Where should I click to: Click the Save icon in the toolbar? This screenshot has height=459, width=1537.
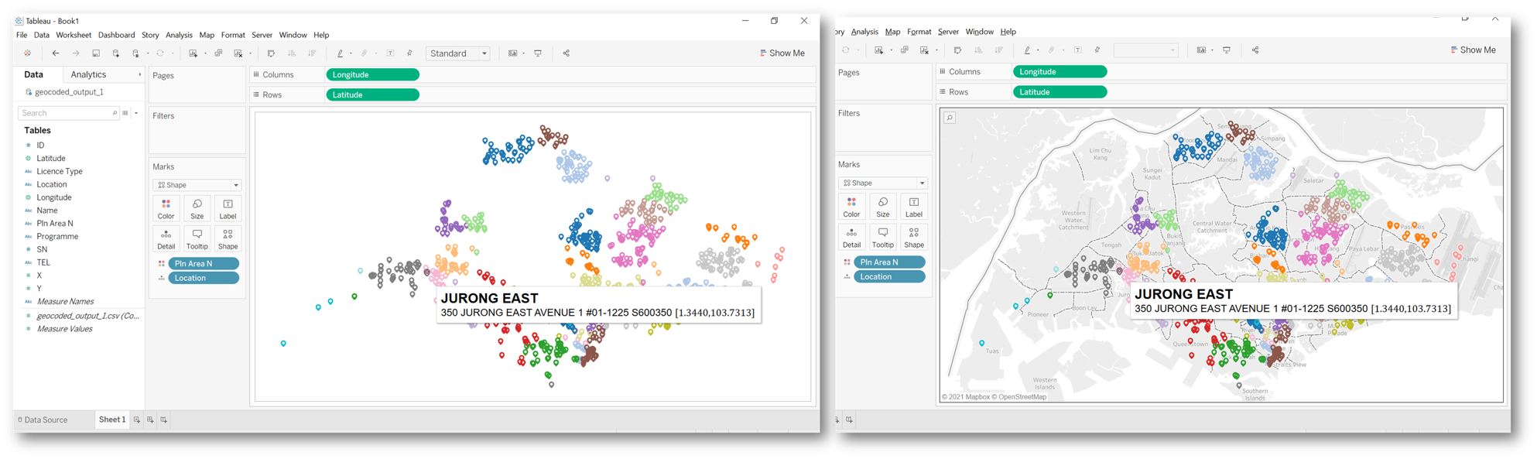tap(96, 53)
